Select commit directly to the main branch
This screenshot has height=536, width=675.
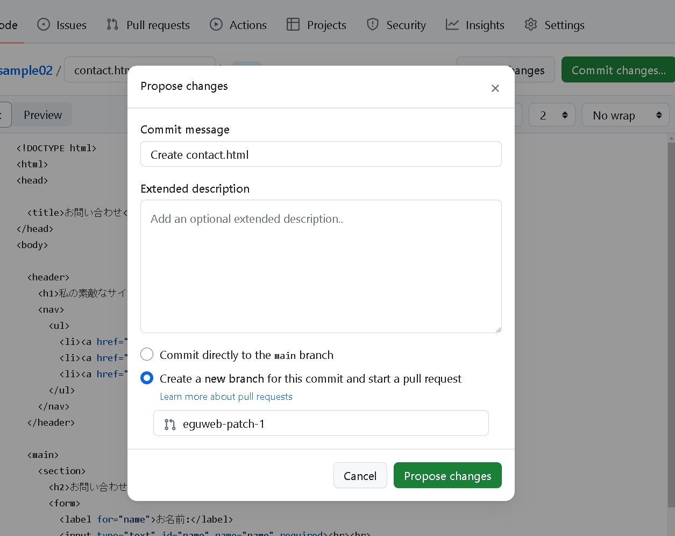point(147,354)
